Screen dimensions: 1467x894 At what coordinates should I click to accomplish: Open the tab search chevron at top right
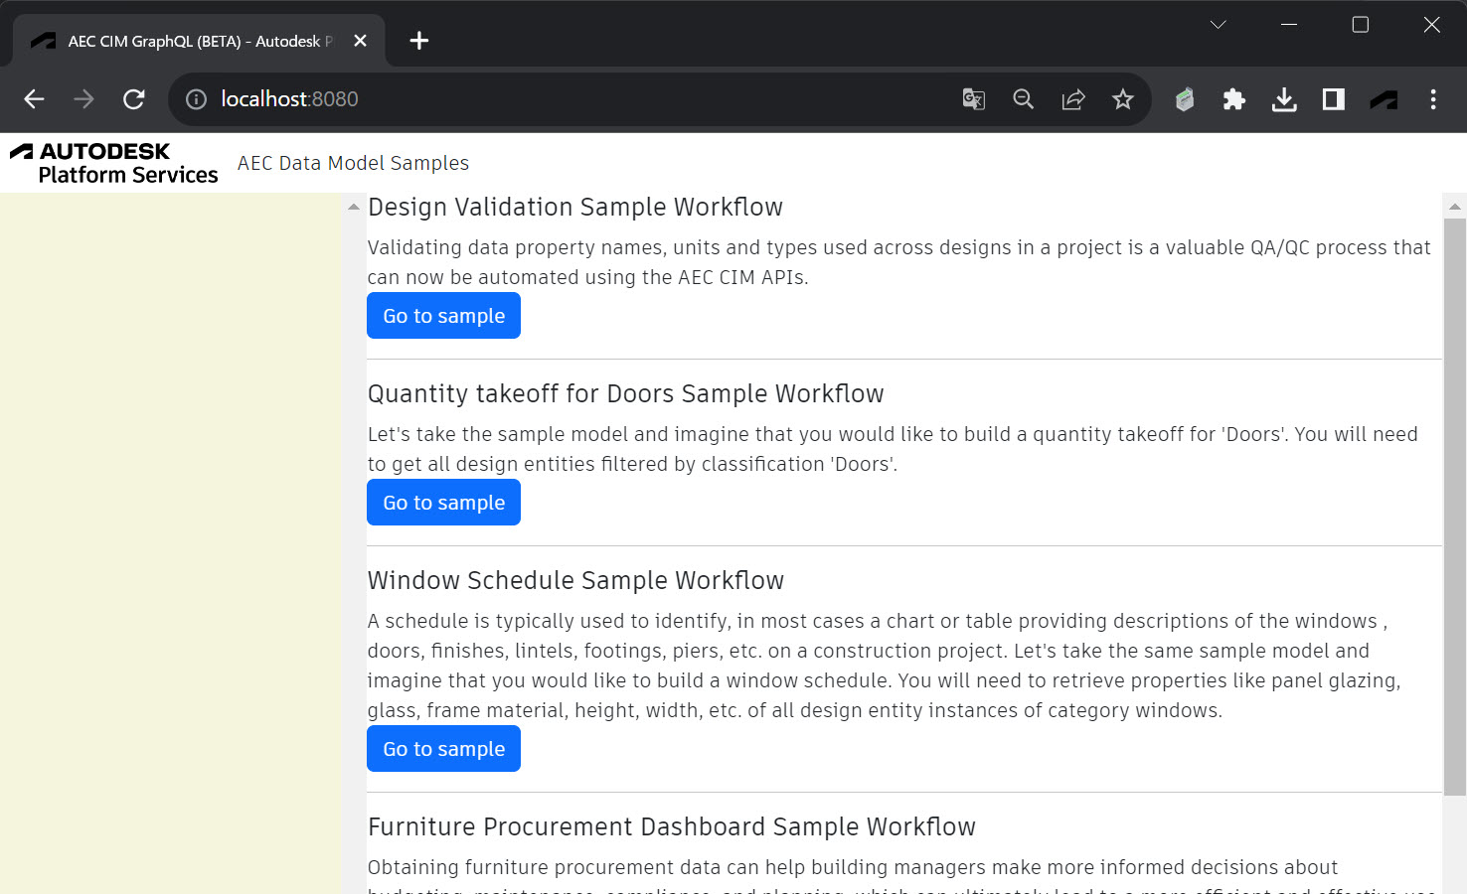1218,24
